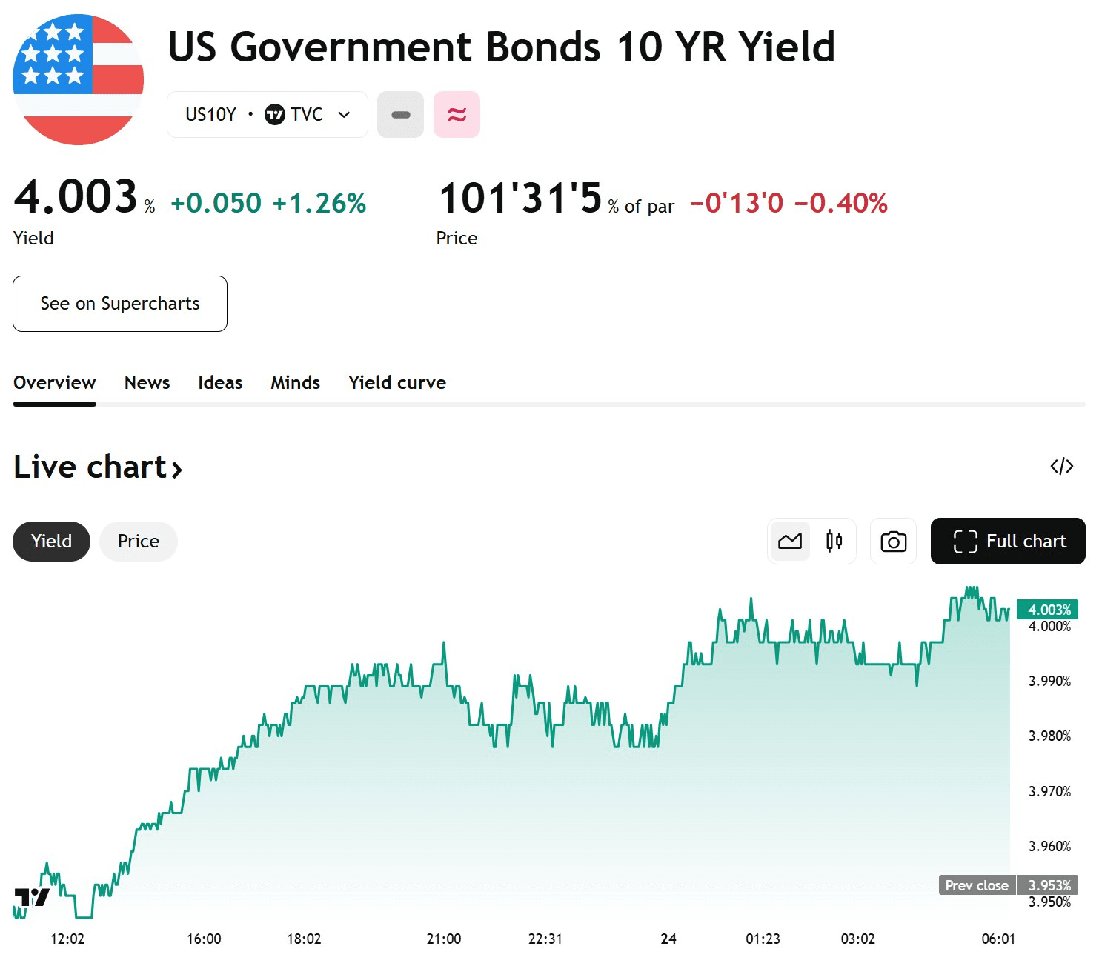The image size is (1102, 966).
Task: Switch to the News tab
Action: (147, 383)
